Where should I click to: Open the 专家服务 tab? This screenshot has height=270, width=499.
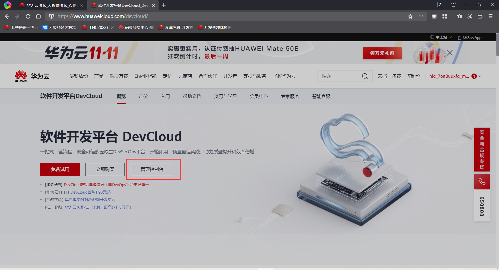[x=290, y=96]
